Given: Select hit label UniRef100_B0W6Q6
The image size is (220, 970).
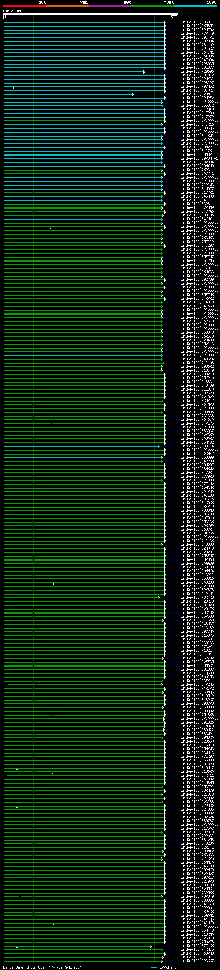Looking at the screenshot, I should [197, 128].
